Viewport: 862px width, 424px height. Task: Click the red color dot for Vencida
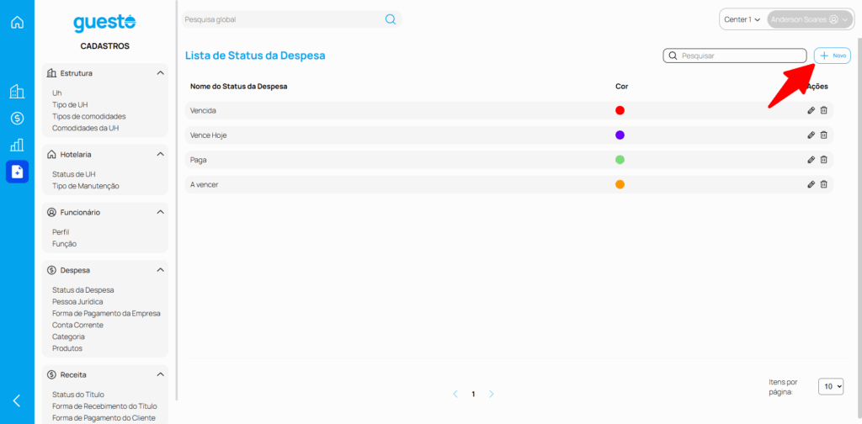pos(620,110)
